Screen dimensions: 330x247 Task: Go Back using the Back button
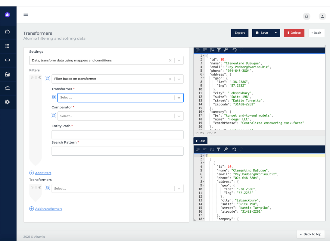316,33
